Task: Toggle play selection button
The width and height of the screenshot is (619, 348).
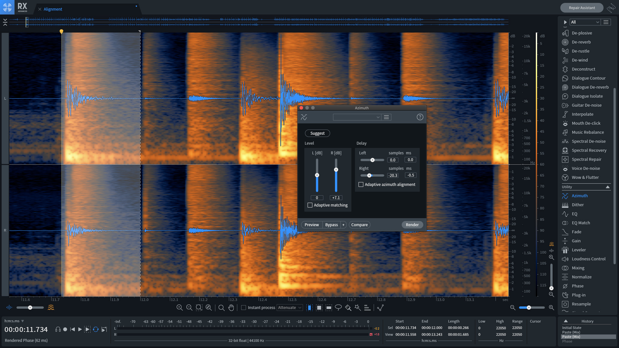Action: click(87, 329)
